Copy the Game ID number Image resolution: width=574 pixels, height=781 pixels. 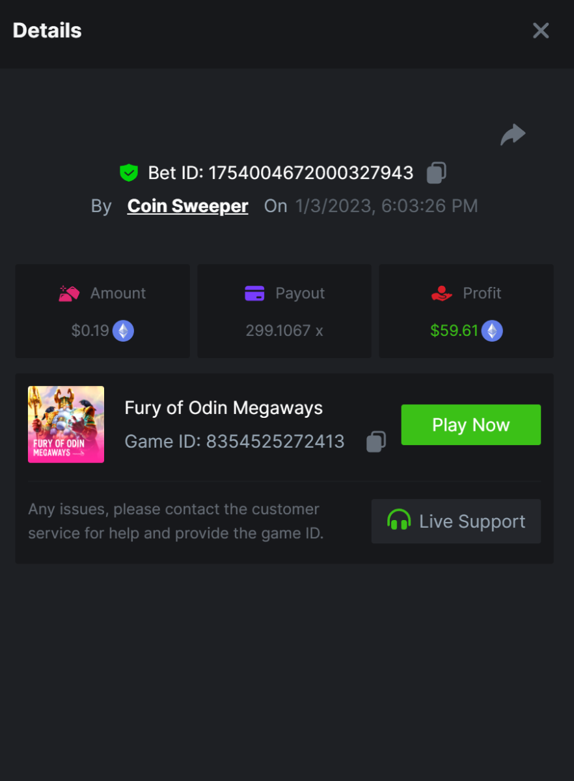point(376,442)
